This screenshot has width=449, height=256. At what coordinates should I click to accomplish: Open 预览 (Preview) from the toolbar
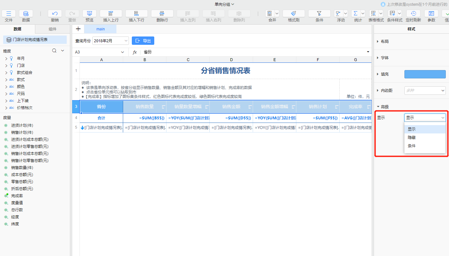coord(89,13)
